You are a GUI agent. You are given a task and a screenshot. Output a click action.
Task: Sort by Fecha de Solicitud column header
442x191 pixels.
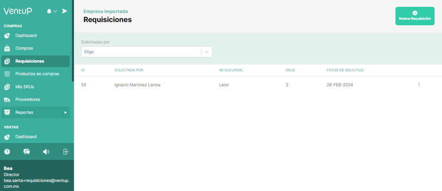coord(345,70)
